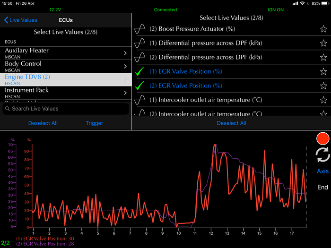This screenshot has width=331, height=248.
Task: Open the Body Control ECU chevron
Action: pyautogui.click(x=125, y=67)
